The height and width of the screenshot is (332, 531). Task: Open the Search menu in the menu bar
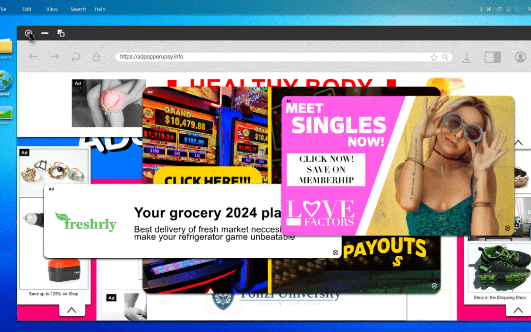78,9
